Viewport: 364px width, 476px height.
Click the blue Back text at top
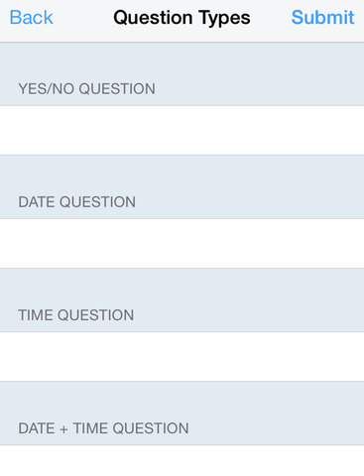tap(31, 18)
